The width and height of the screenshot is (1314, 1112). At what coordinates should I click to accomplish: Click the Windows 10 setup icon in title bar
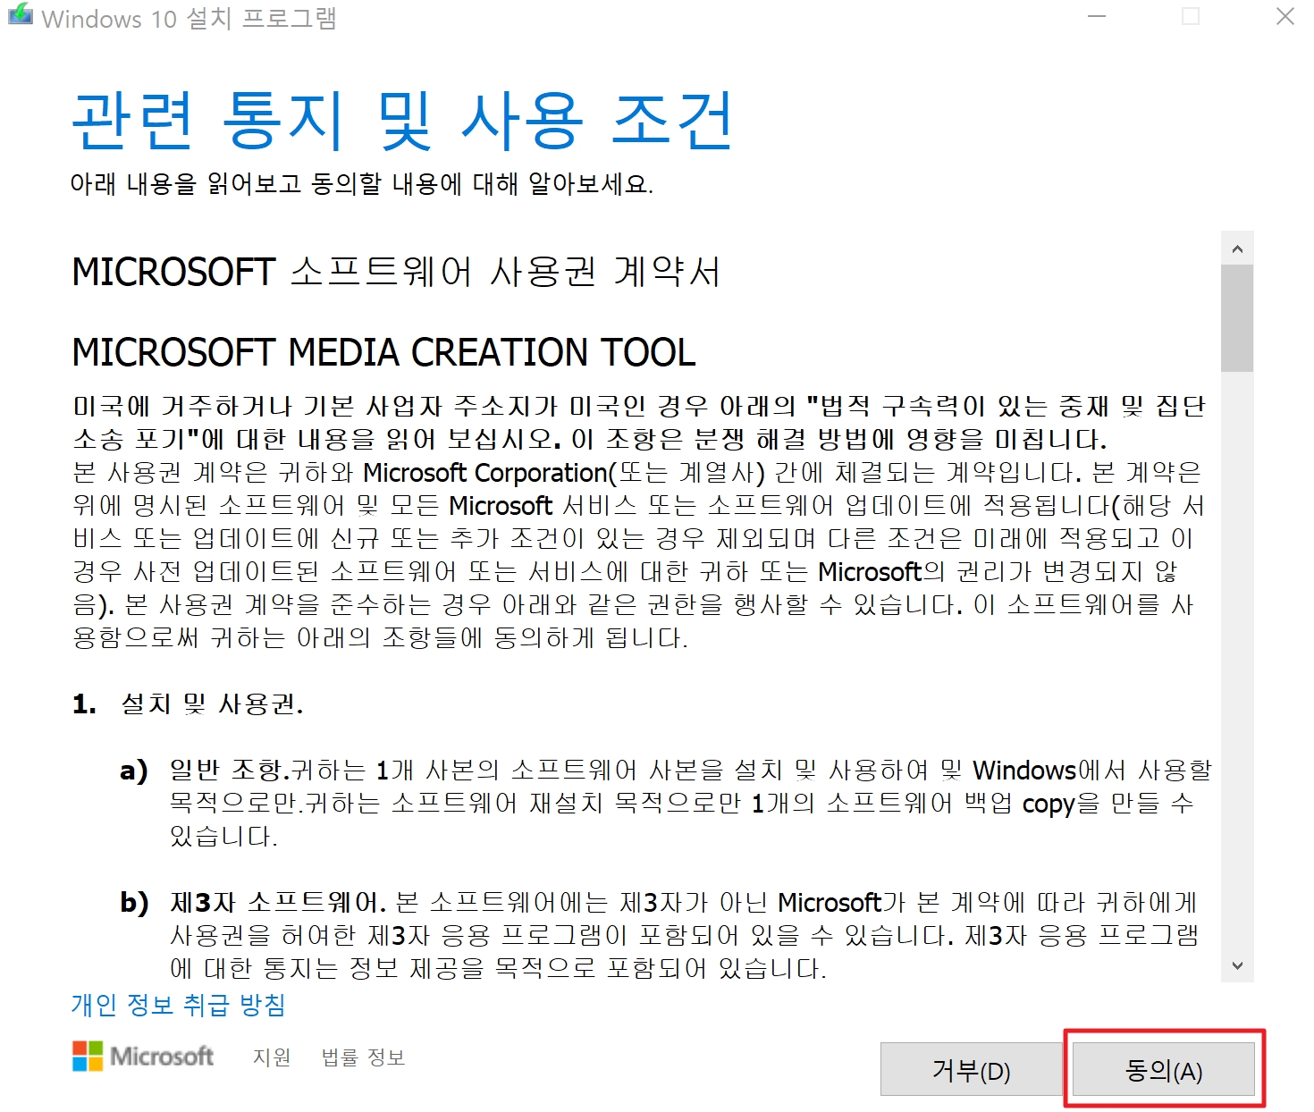20,16
